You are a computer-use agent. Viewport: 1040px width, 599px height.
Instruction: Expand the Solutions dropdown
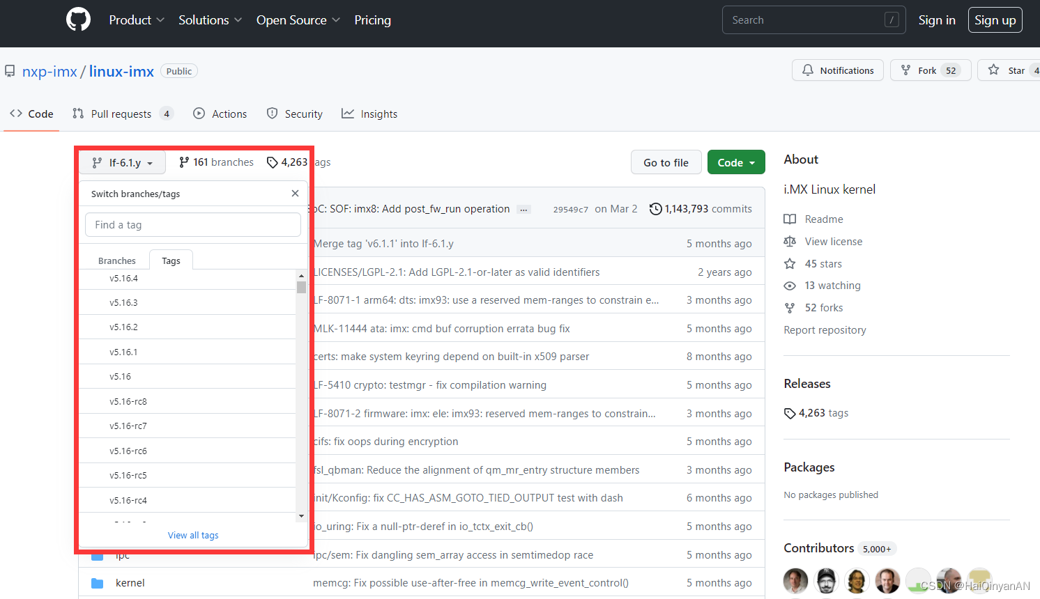210,20
